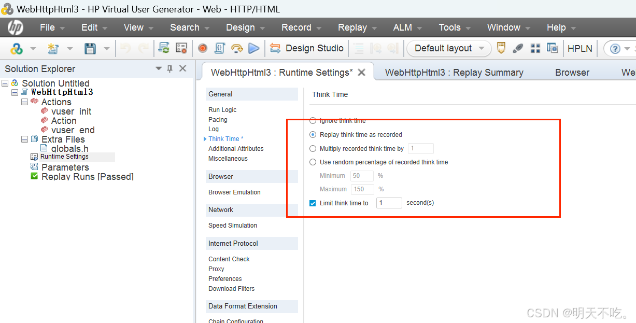The width and height of the screenshot is (636, 323).
Task: Open the File menu
Action: pyautogui.click(x=52, y=27)
